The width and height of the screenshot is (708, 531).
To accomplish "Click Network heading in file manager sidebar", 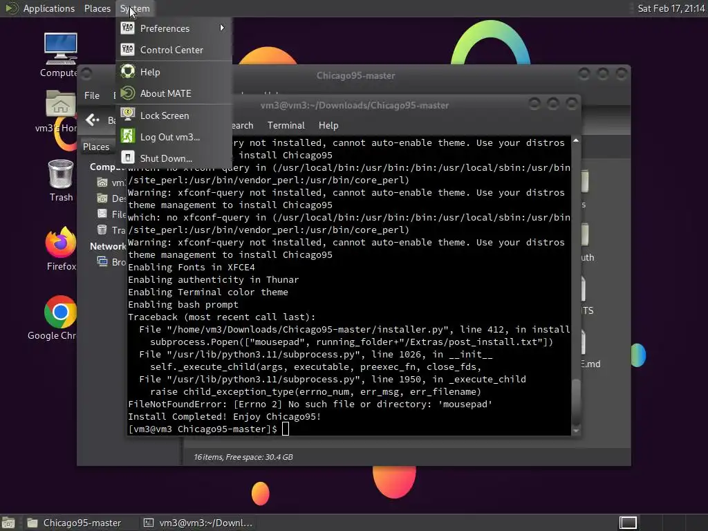I will tap(108, 246).
